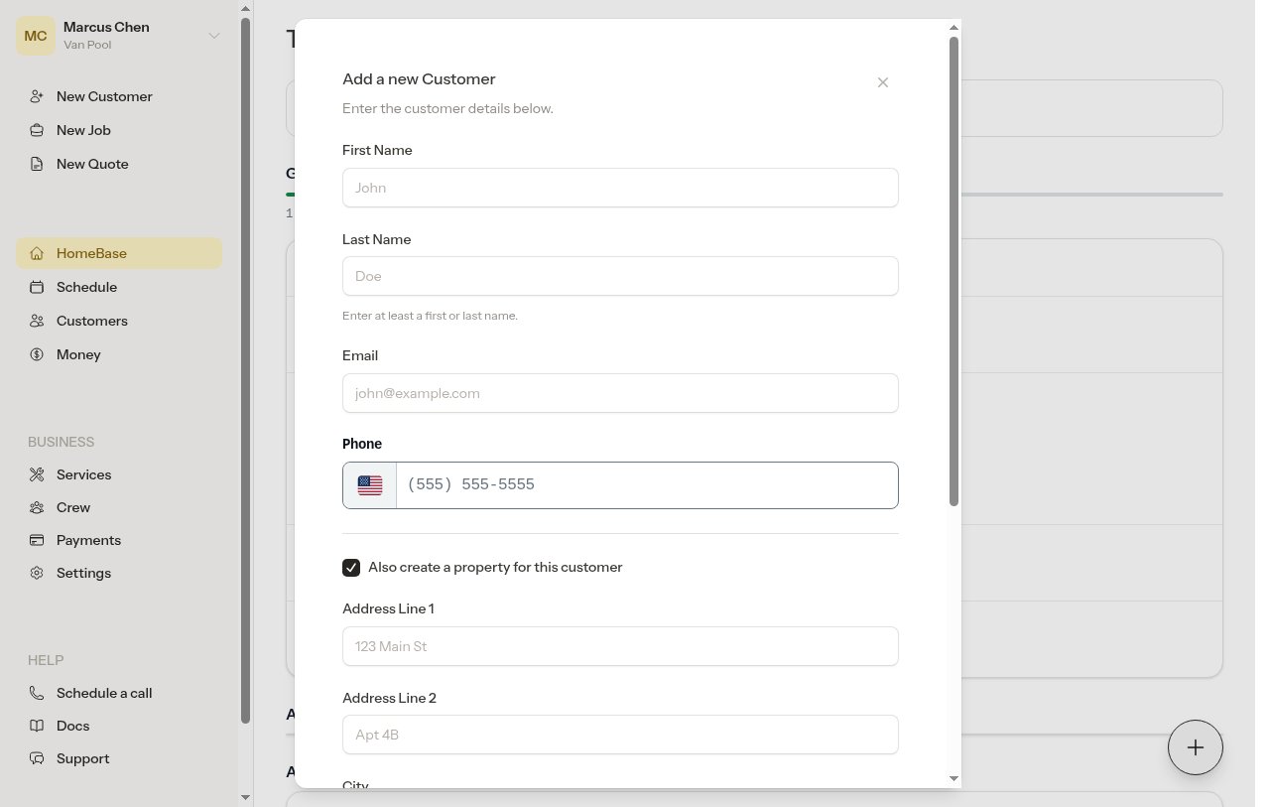Viewport: 1270px width, 807px height.
Task: Click the Customers people icon
Action: pos(37,321)
